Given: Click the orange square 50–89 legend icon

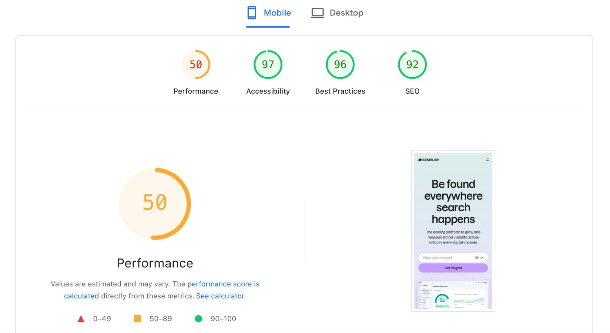Looking at the screenshot, I should coord(138,318).
